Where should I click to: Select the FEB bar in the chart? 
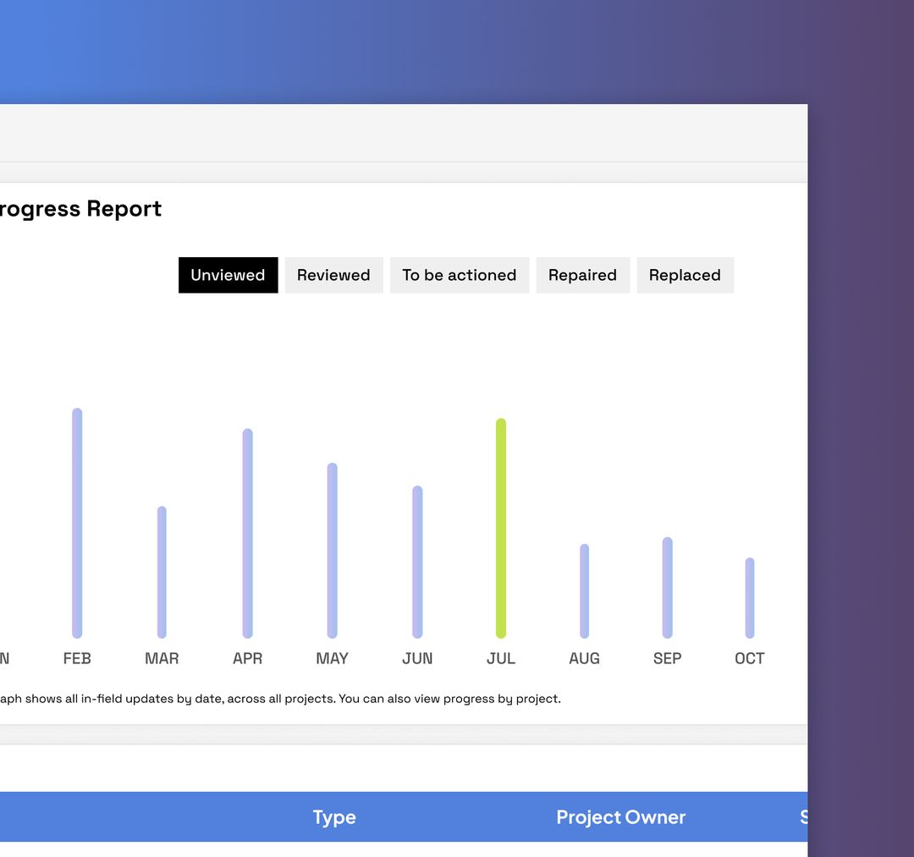[x=77, y=520]
